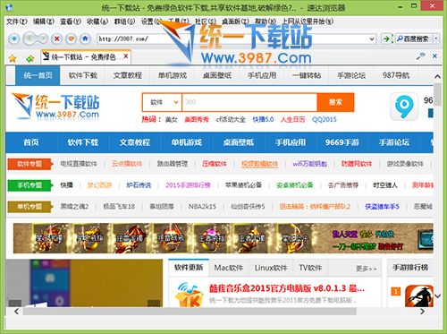The image size is (447, 334).
Task: Select 单机游戏 in the blue navigation bar
Action: point(187,142)
